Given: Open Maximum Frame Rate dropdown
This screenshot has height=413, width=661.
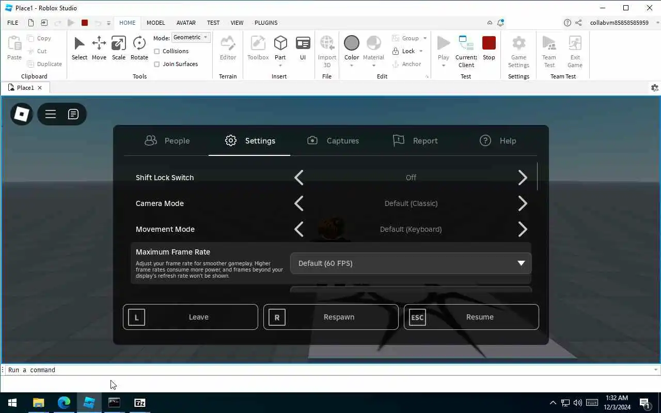Looking at the screenshot, I should (411, 263).
